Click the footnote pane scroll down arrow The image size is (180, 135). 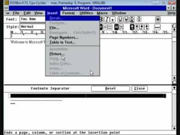[174, 128]
